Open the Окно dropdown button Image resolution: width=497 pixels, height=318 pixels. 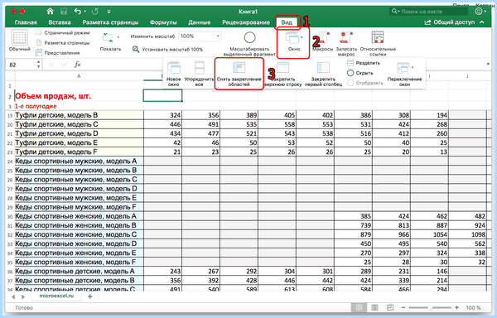tap(294, 42)
